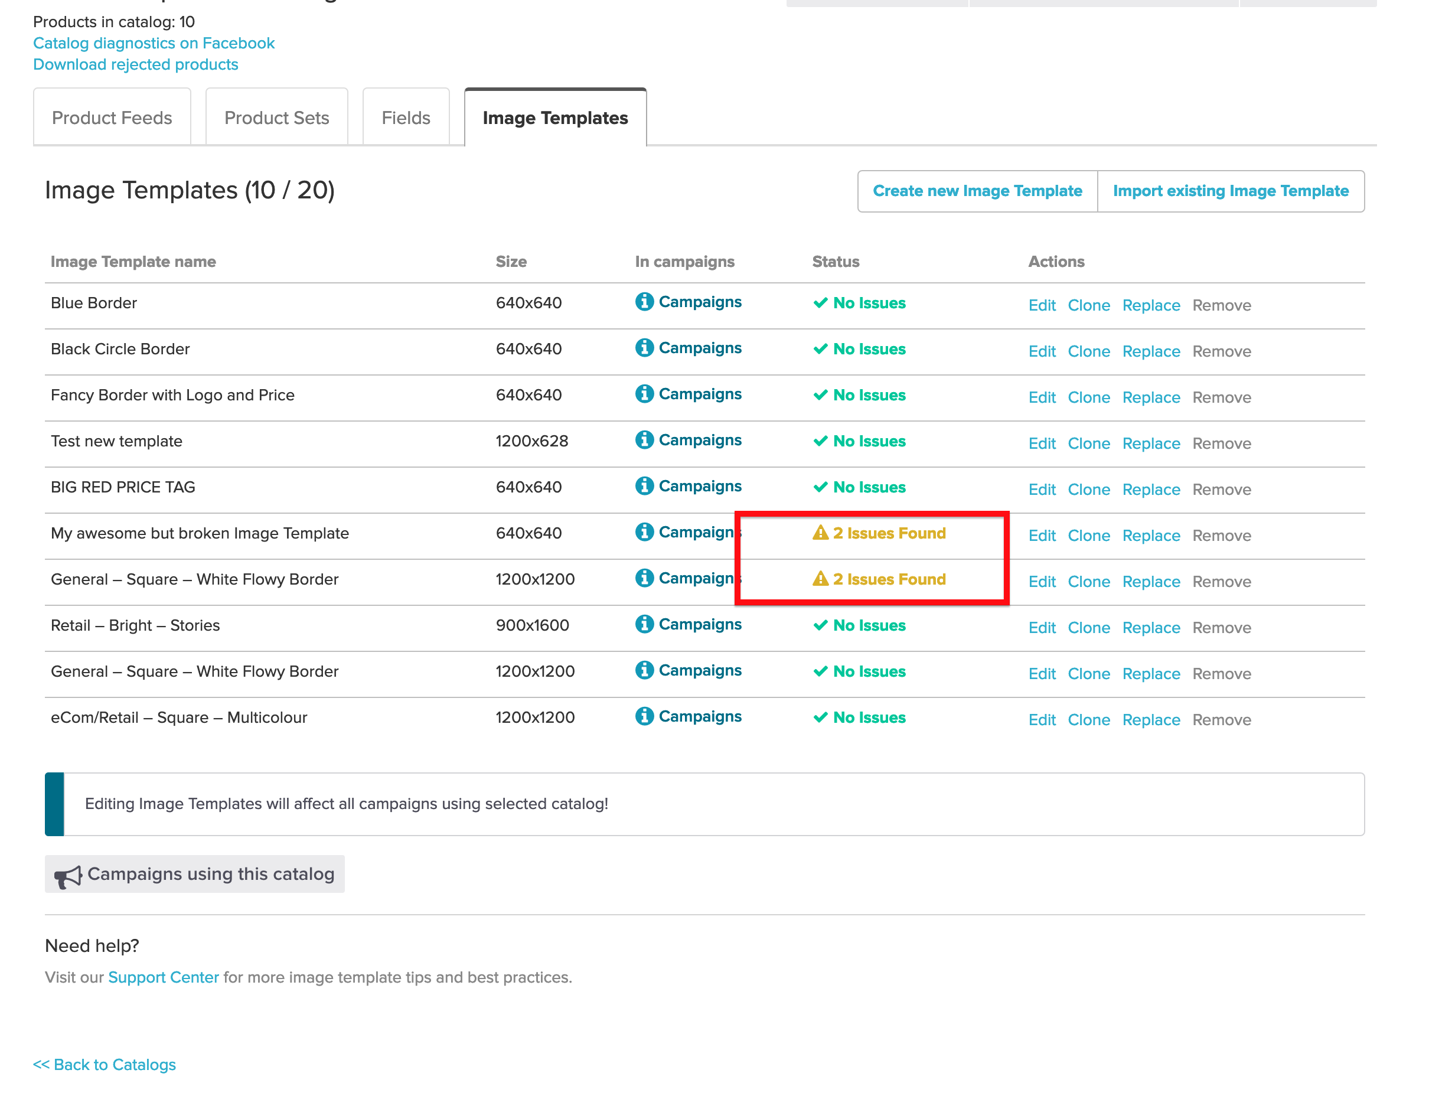Click info icon in broken Image Template row

coord(644,531)
